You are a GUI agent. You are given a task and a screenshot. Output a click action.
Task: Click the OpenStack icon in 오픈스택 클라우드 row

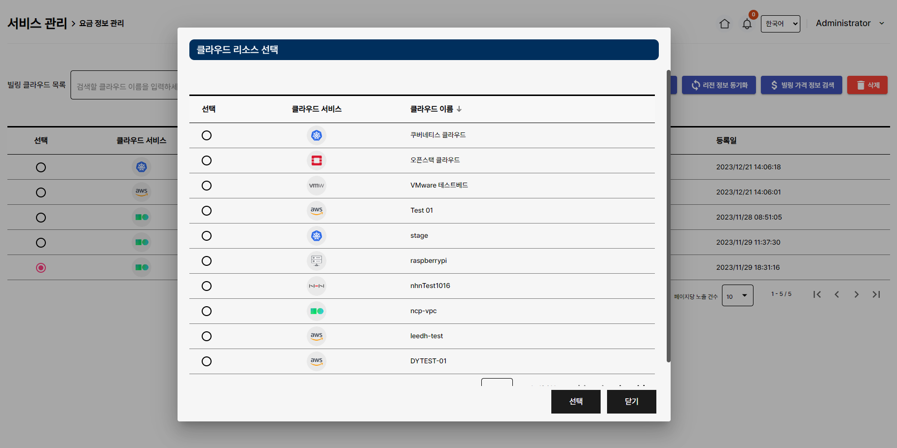tap(317, 160)
